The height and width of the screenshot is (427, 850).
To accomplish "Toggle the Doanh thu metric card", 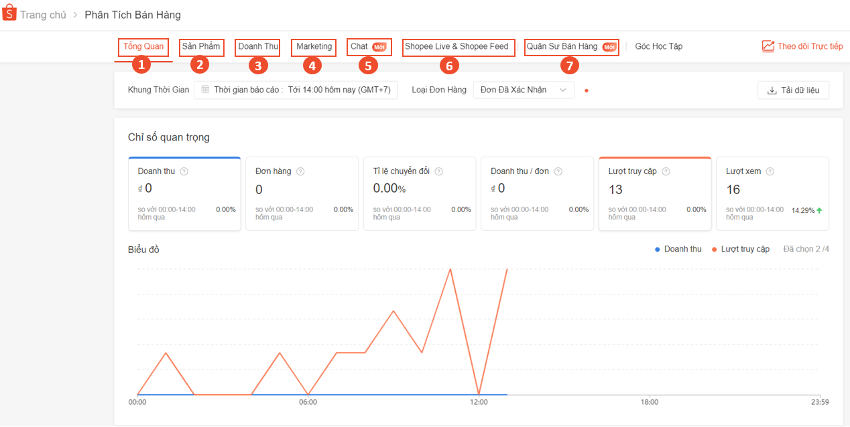I will [x=184, y=194].
